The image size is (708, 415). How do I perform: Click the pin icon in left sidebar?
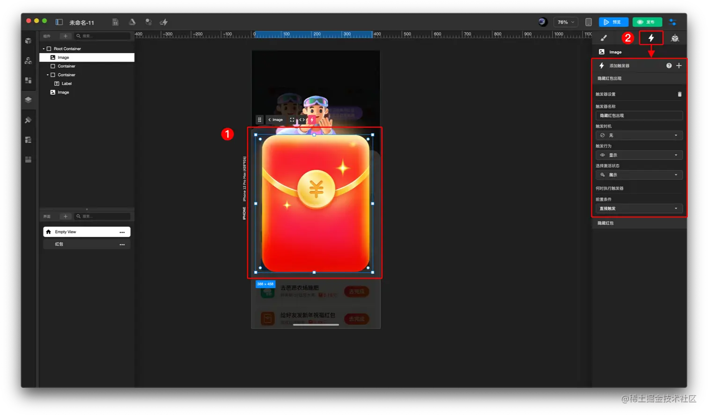tap(28, 120)
